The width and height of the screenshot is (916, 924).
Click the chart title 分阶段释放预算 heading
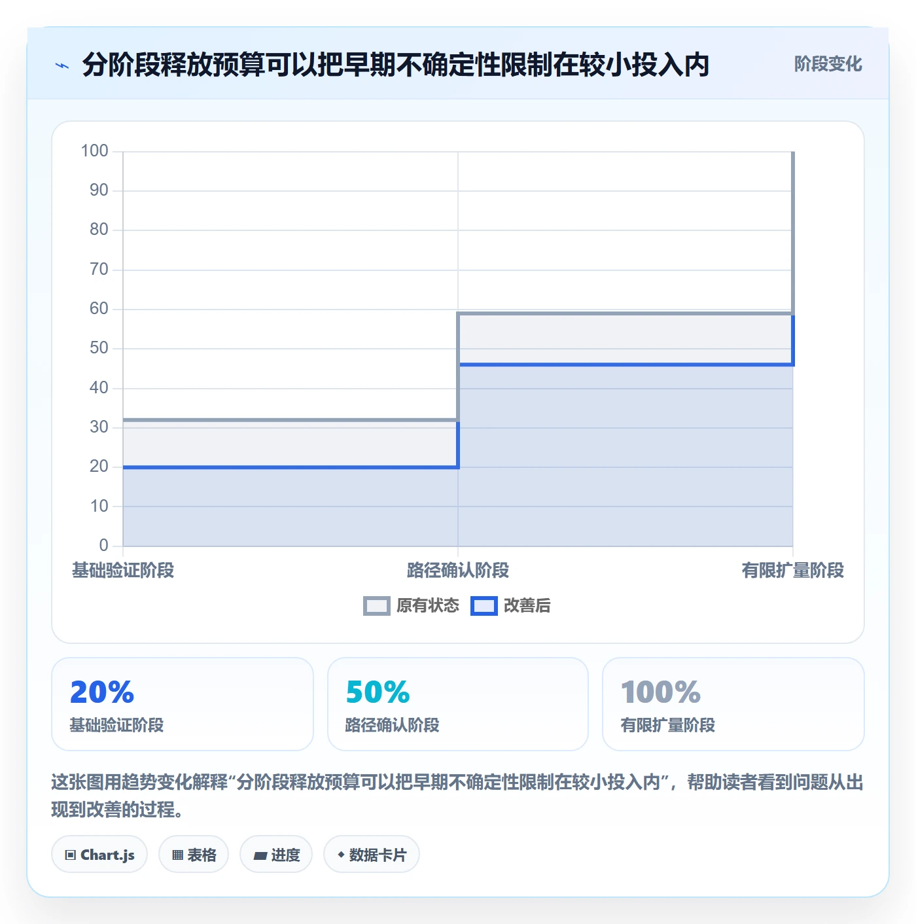tap(396, 65)
